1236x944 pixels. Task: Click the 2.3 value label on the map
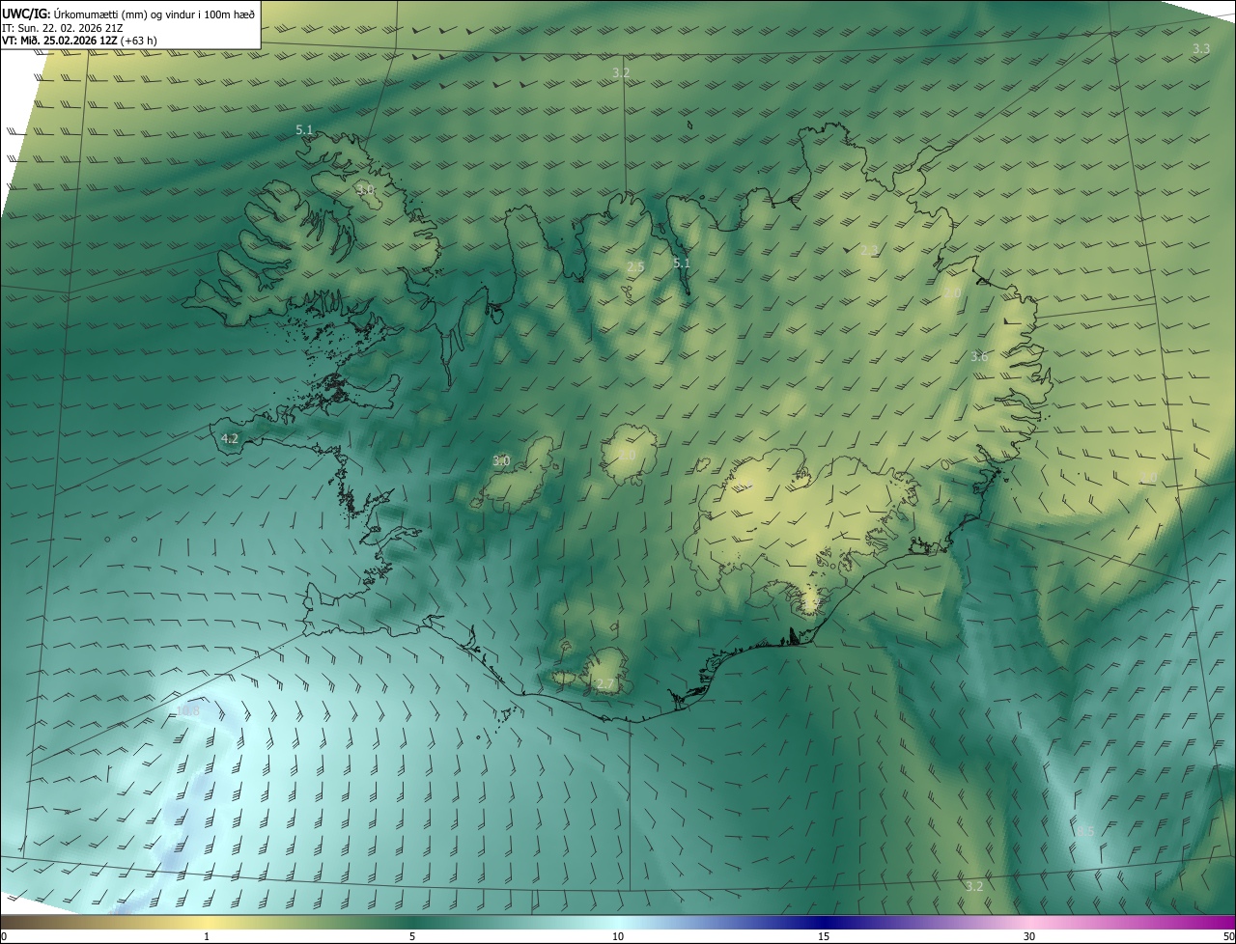(869, 251)
